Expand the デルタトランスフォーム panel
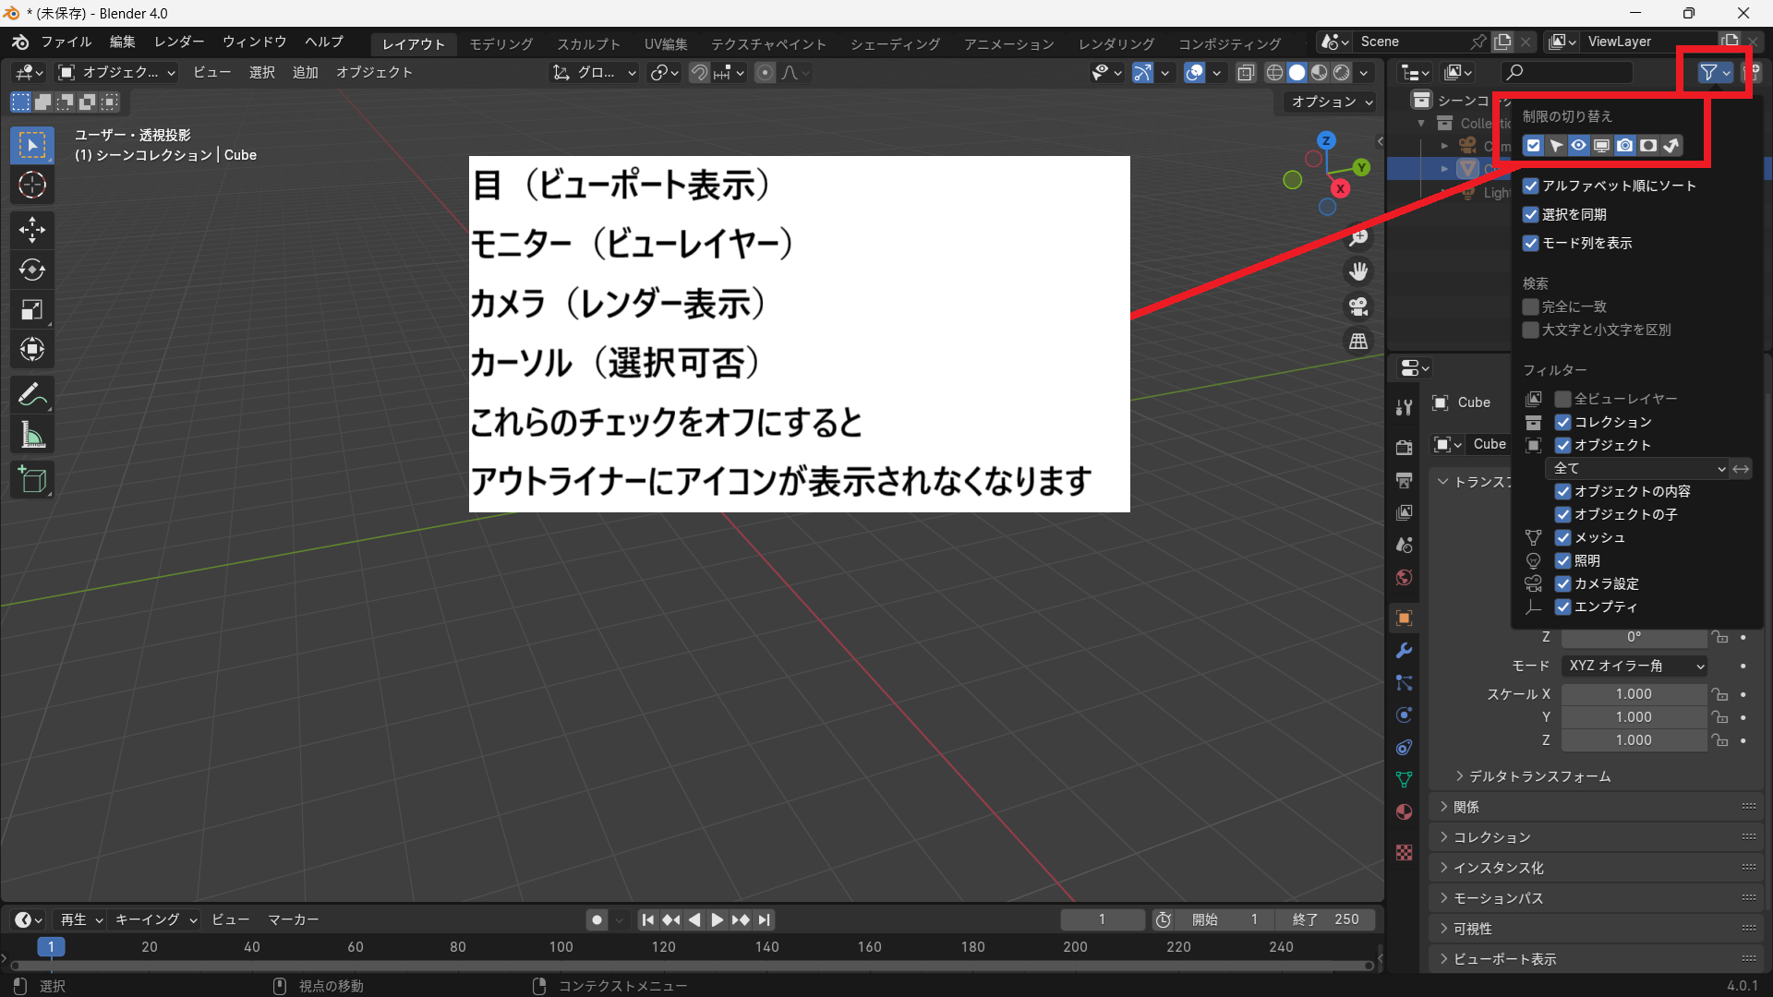 tap(1538, 776)
